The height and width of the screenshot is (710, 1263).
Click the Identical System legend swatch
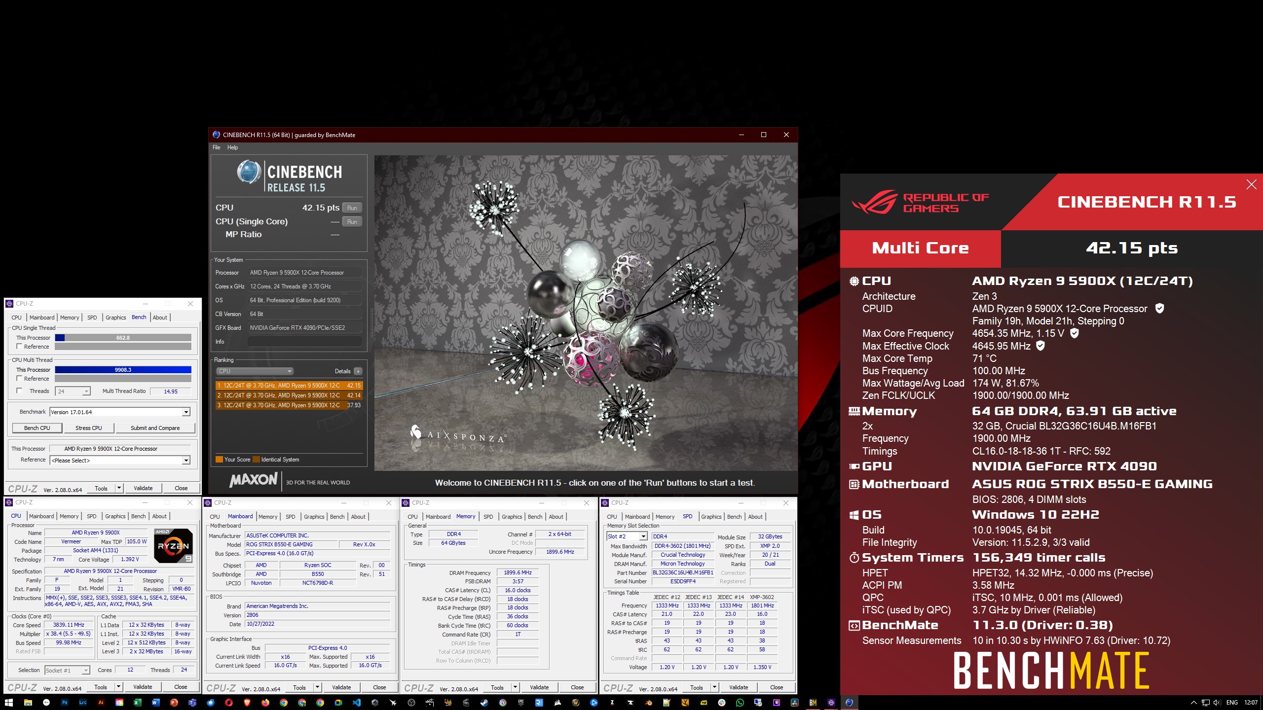256,460
